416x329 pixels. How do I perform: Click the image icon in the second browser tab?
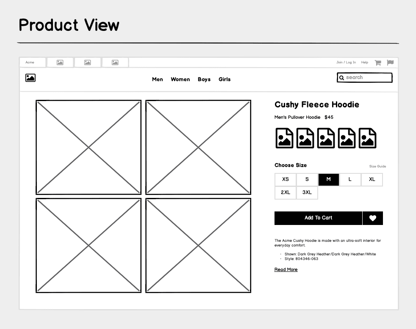coord(60,62)
